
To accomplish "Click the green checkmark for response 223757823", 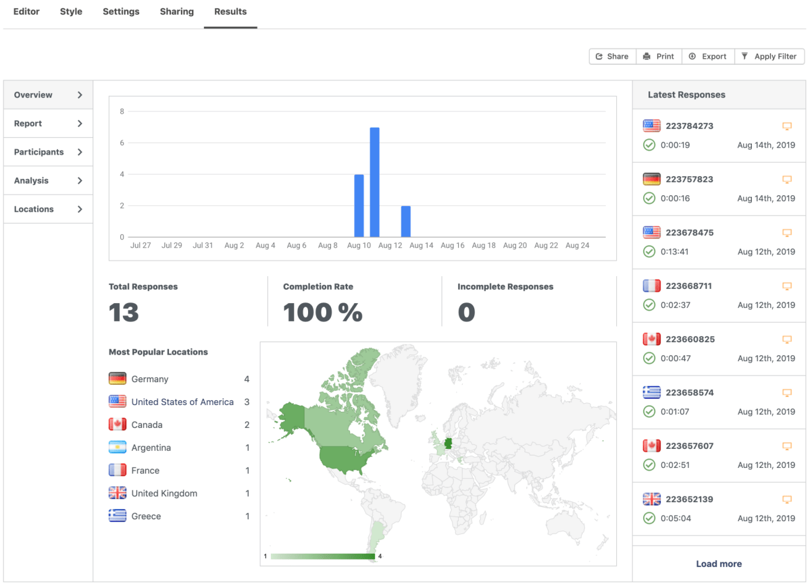I will point(649,198).
